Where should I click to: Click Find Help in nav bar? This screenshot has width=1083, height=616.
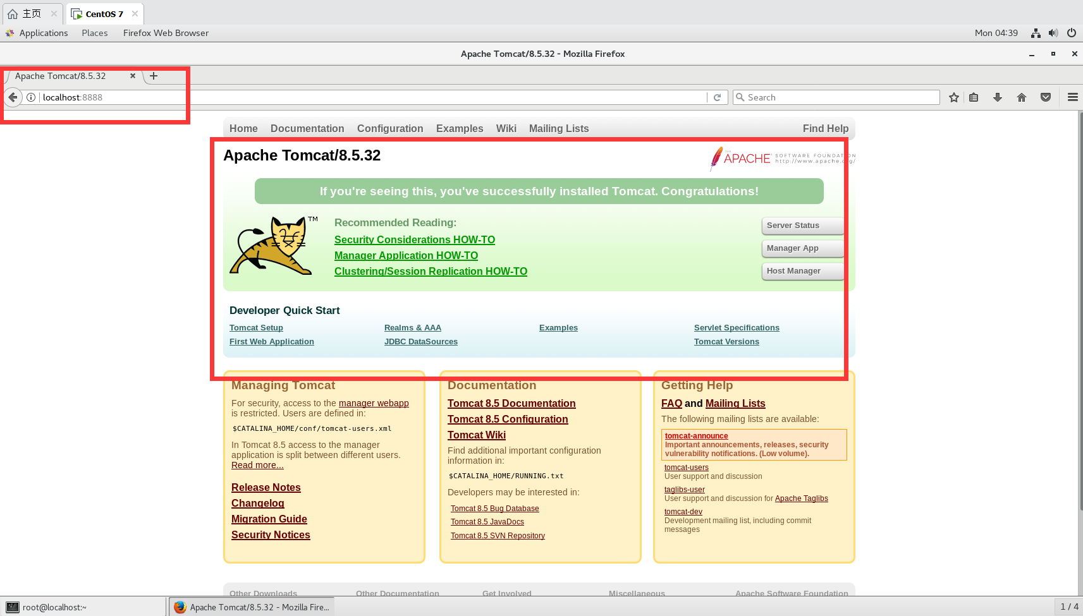(826, 128)
